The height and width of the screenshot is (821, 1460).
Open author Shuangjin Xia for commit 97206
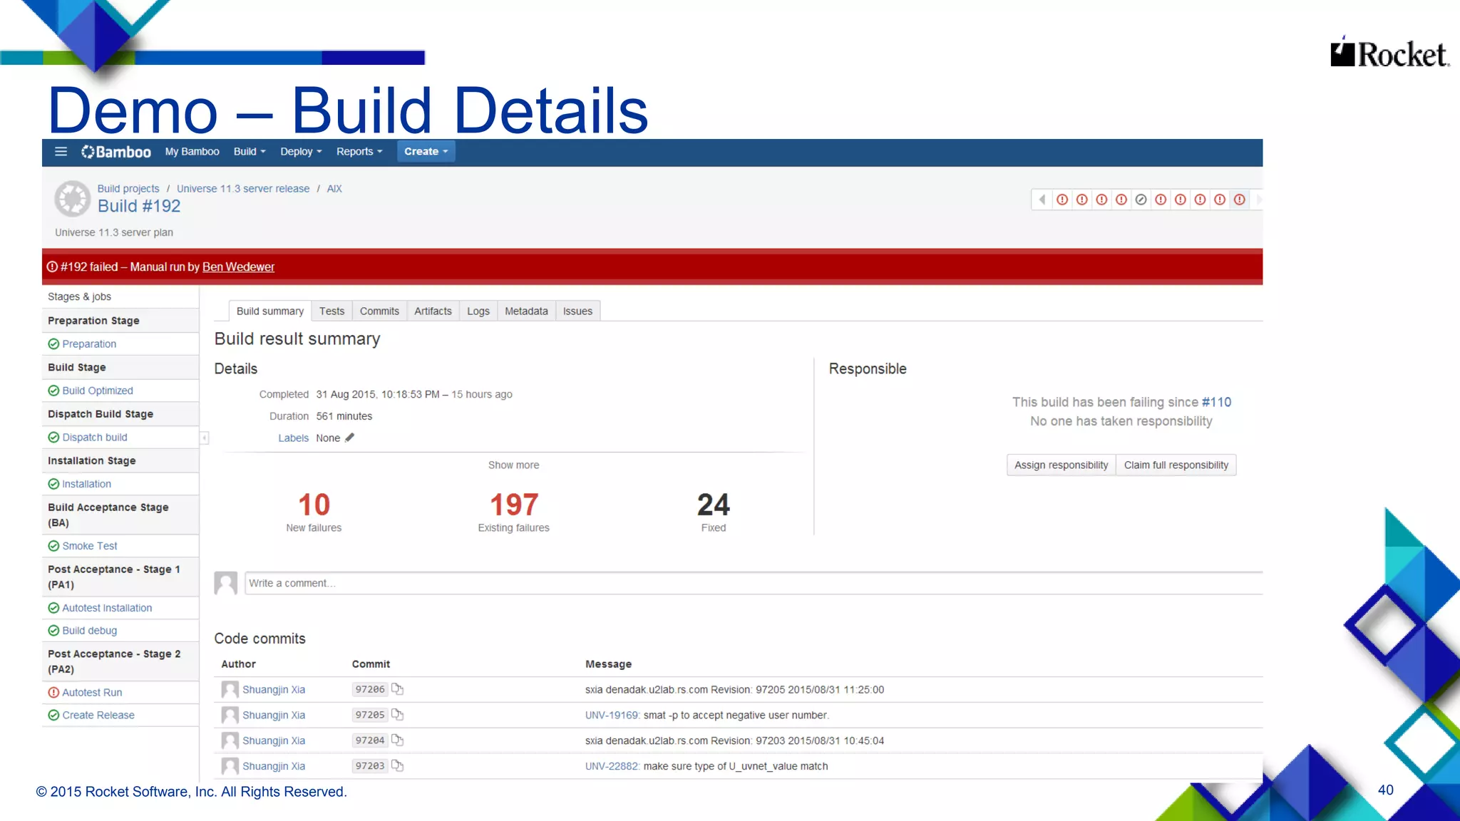click(274, 690)
